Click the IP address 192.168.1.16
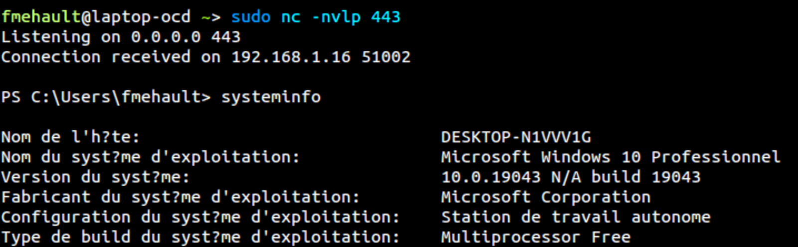 (x=291, y=57)
